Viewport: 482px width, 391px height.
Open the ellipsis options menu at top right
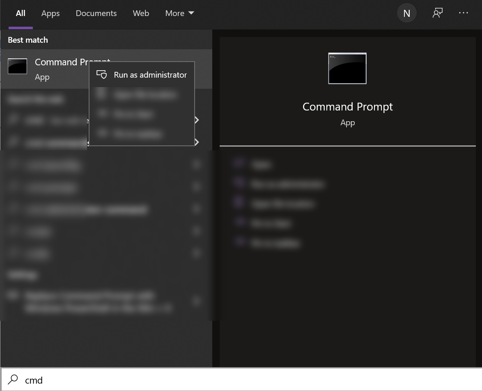[x=464, y=13]
